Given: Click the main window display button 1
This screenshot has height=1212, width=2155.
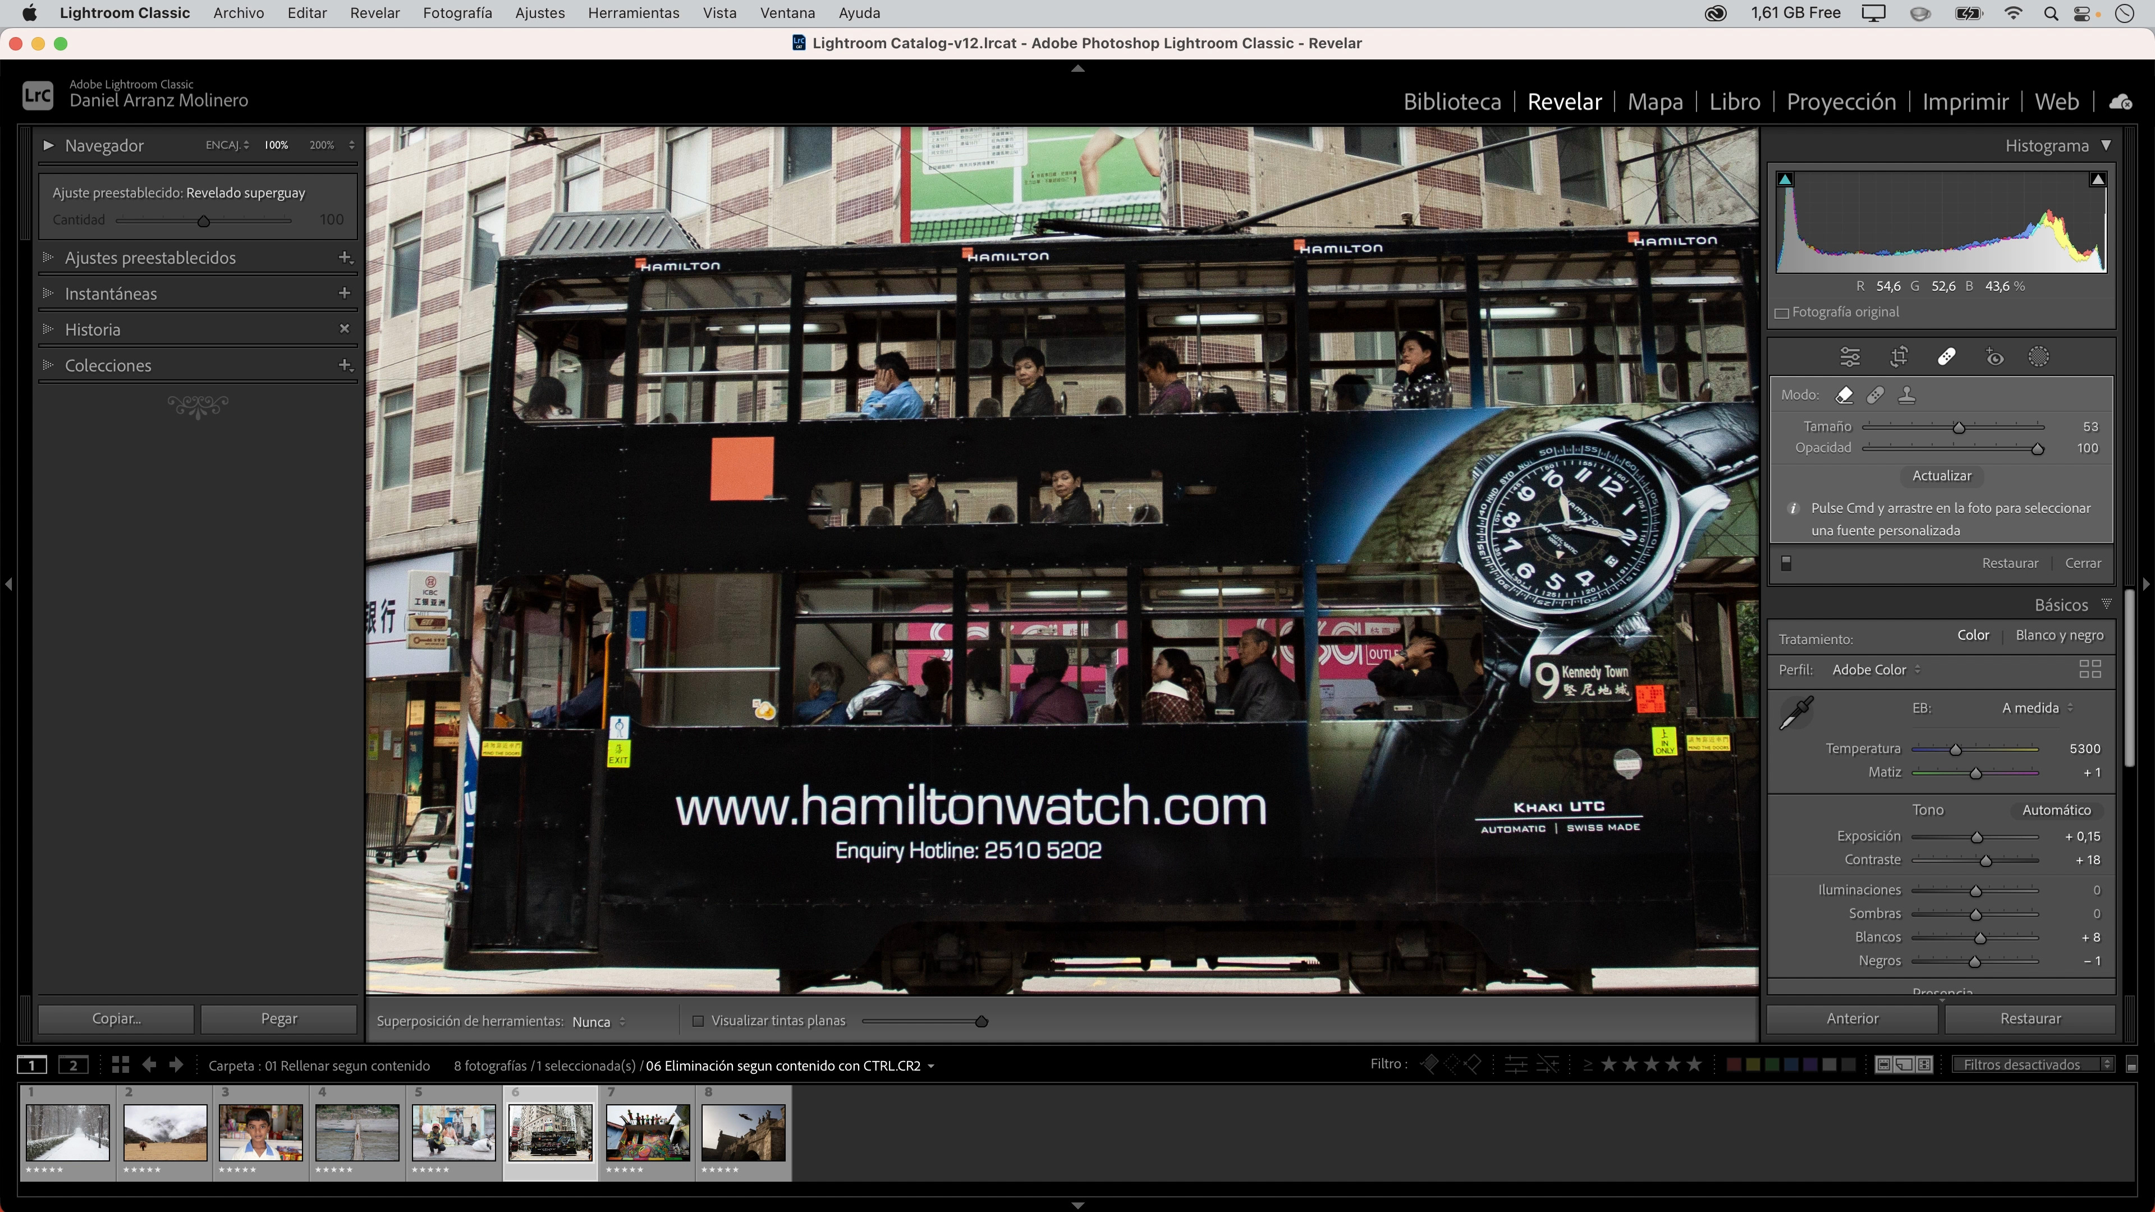Looking at the screenshot, I should tap(33, 1065).
